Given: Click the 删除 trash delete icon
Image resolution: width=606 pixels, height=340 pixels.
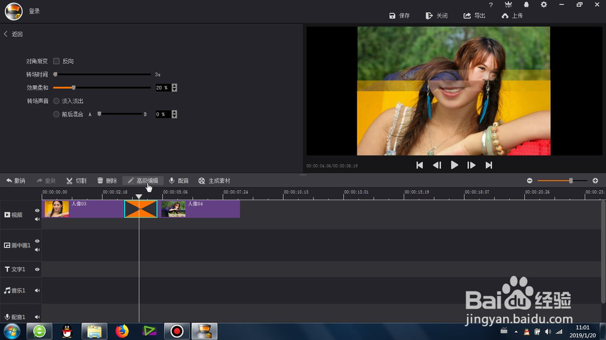Looking at the screenshot, I should [100, 181].
